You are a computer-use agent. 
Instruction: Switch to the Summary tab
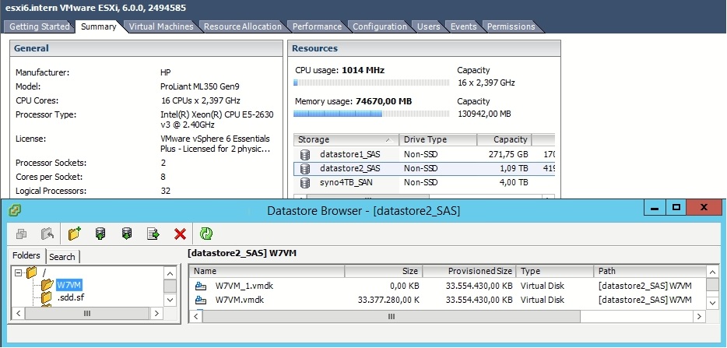(98, 26)
